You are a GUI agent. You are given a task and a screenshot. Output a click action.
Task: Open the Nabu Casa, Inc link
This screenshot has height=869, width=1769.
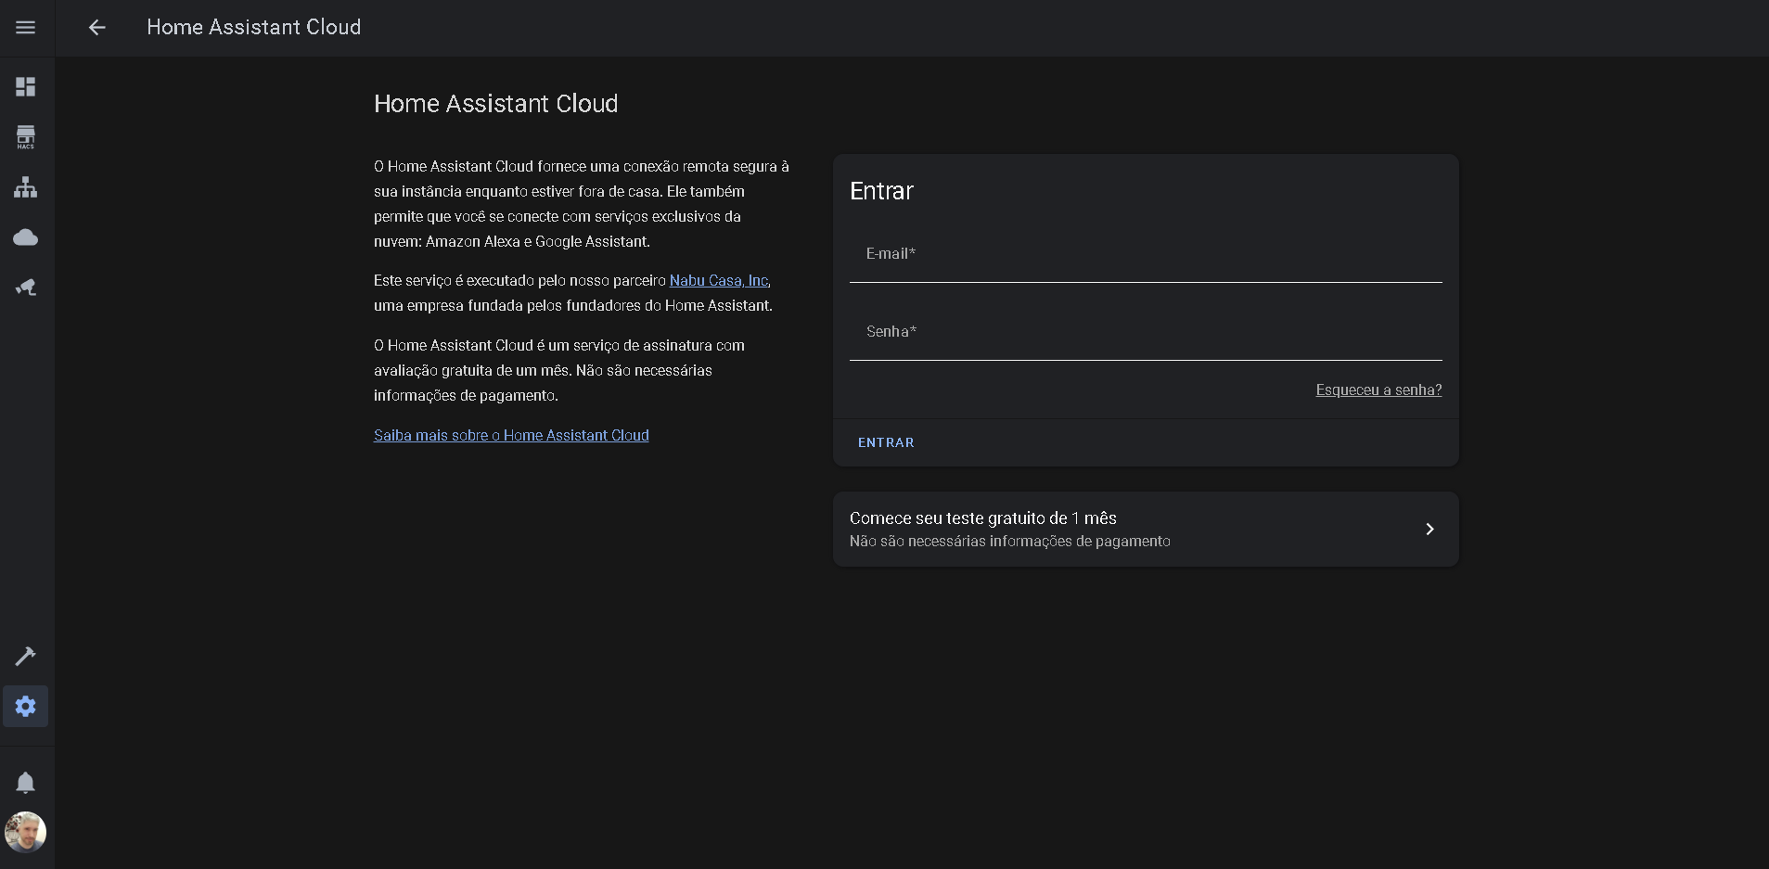click(719, 281)
